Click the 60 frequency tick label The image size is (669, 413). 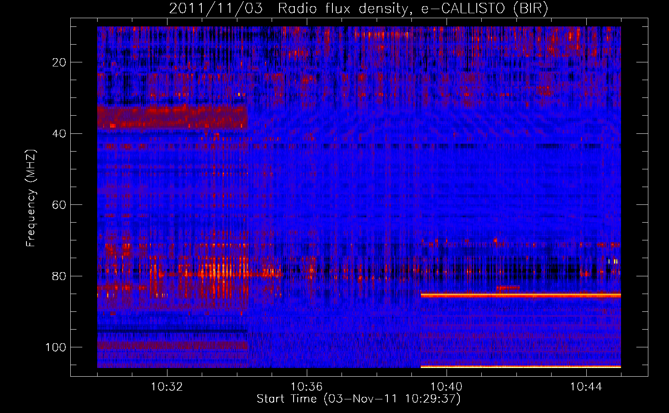point(59,205)
